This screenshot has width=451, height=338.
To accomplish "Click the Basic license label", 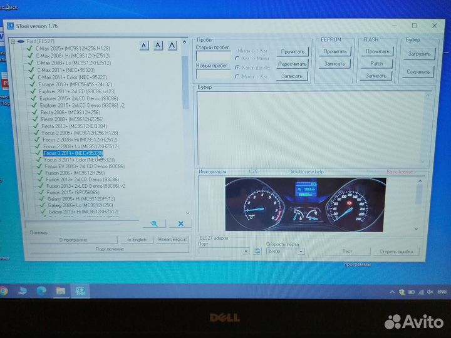I will [400, 172].
